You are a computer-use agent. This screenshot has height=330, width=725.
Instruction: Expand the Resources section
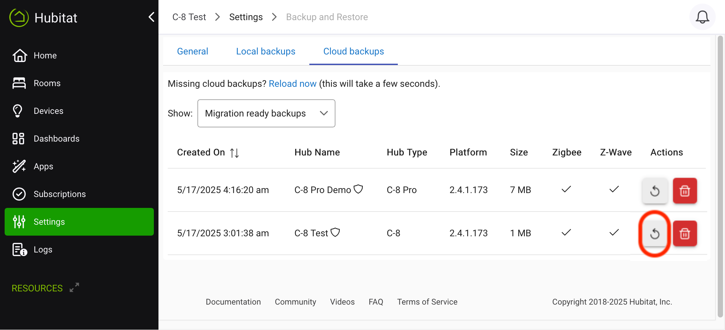[74, 287]
